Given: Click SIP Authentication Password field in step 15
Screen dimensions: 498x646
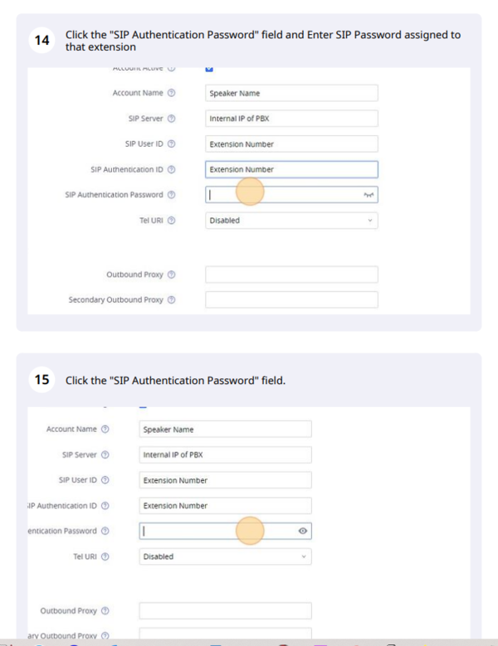Looking at the screenshot, I should pyautogui.click(x=216, y=531).
